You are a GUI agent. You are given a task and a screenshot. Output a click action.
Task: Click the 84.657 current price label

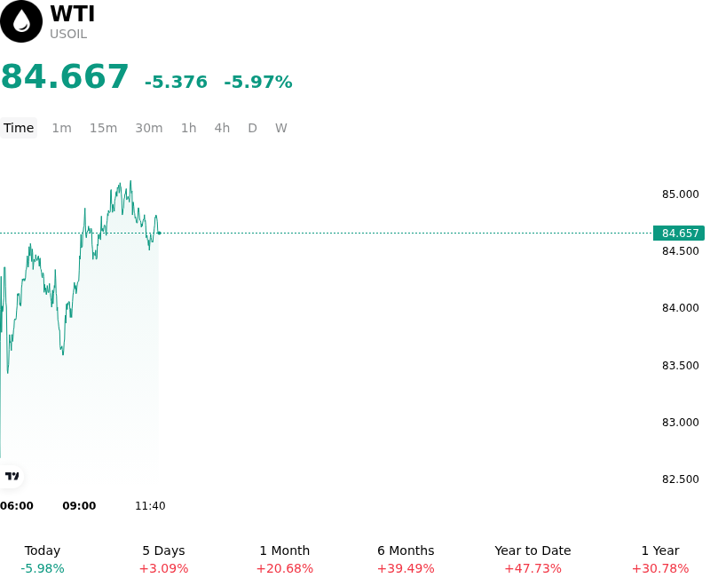(x=679, y=234)
